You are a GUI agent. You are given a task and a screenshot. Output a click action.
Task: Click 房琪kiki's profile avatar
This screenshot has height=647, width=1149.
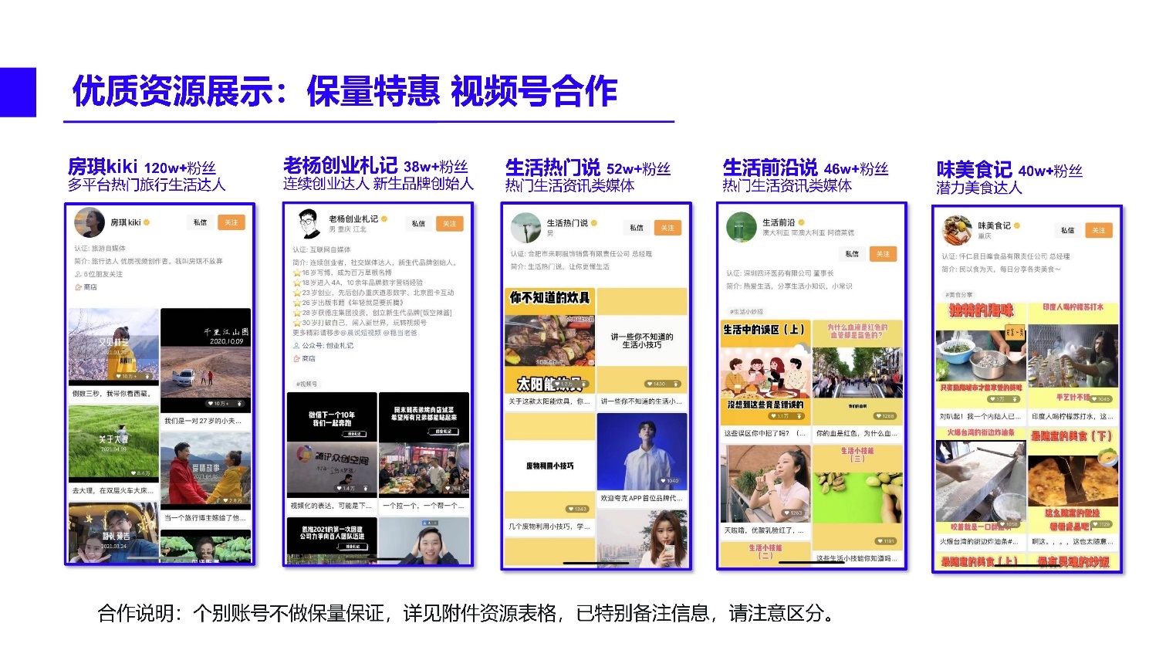pyautogui.click(x=90, y=223)
